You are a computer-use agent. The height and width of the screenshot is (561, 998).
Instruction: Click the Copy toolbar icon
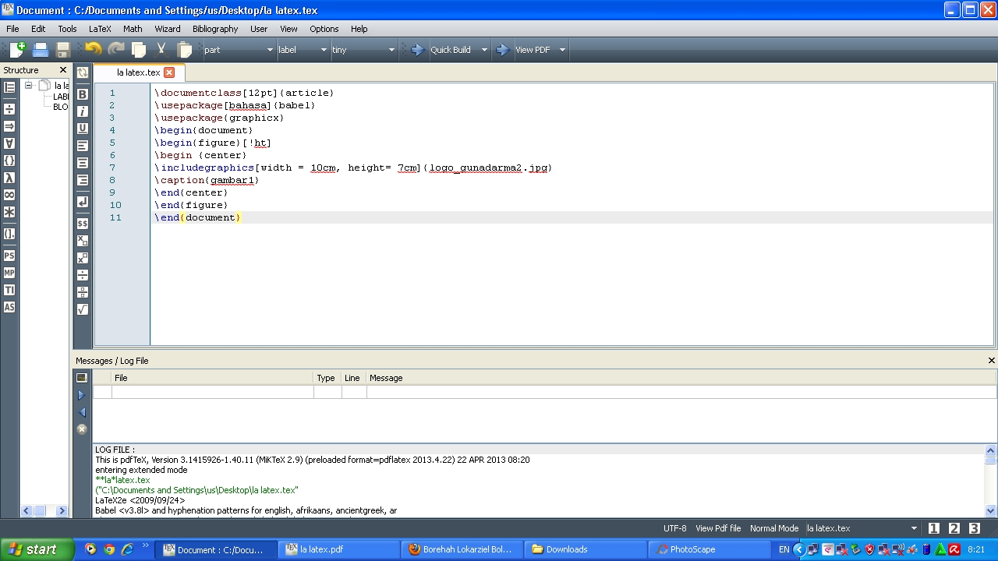[x=139, y=49]
